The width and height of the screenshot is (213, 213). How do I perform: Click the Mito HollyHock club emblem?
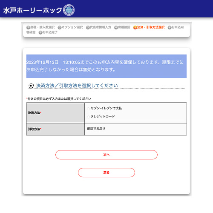[69, 10]
